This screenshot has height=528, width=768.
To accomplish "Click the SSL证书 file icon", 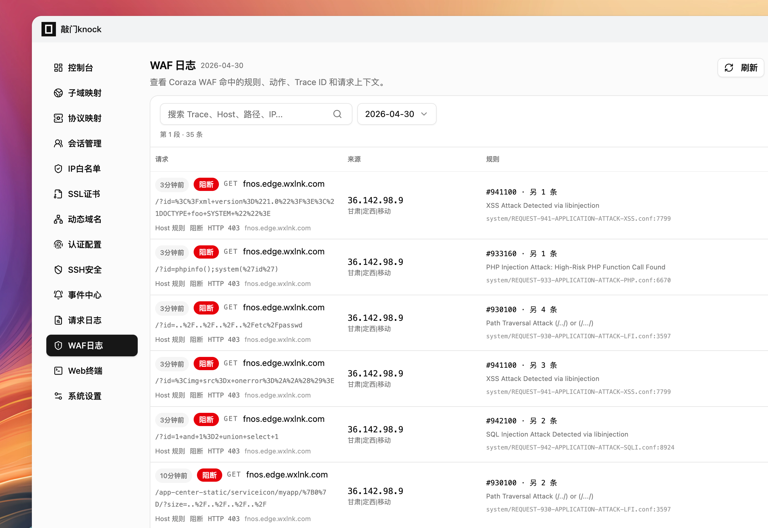I will pos(58,194).
